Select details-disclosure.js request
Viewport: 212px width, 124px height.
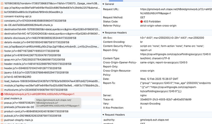tap(51, 38)
